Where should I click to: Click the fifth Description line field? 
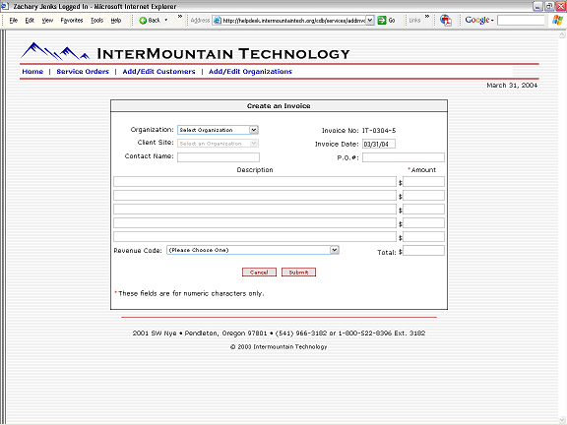pyautogui.click(x=255, y=236)
